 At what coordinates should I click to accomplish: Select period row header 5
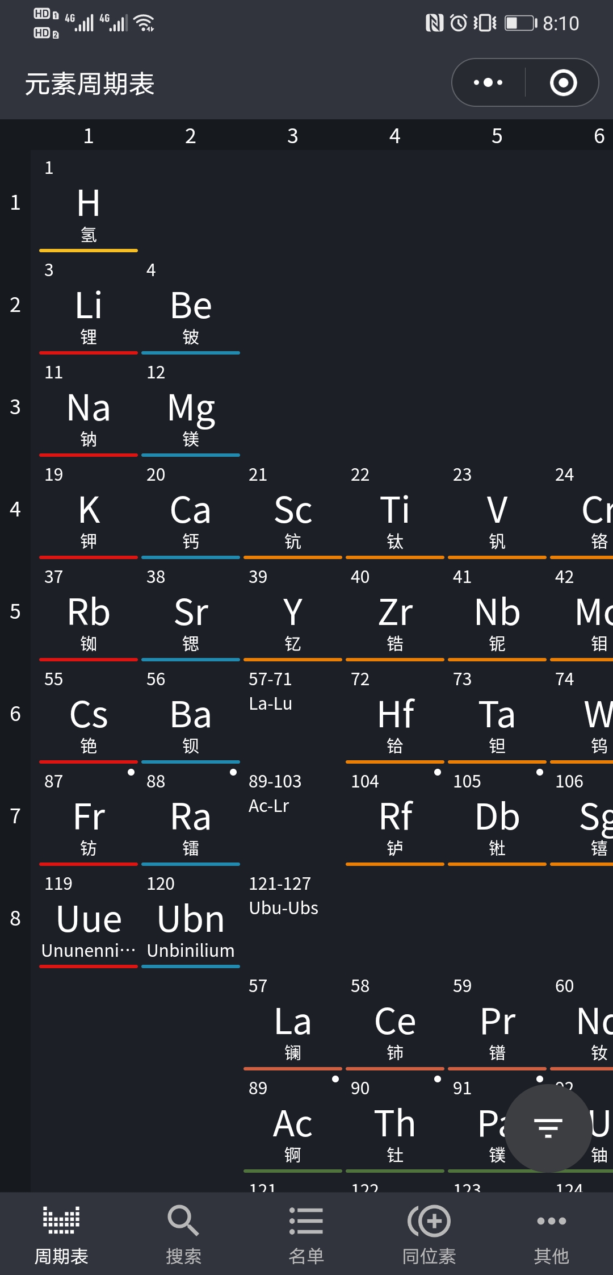click(x=15, y=611)
